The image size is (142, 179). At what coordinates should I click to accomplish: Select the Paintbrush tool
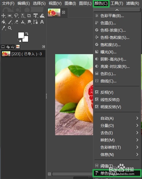[10, 22]
